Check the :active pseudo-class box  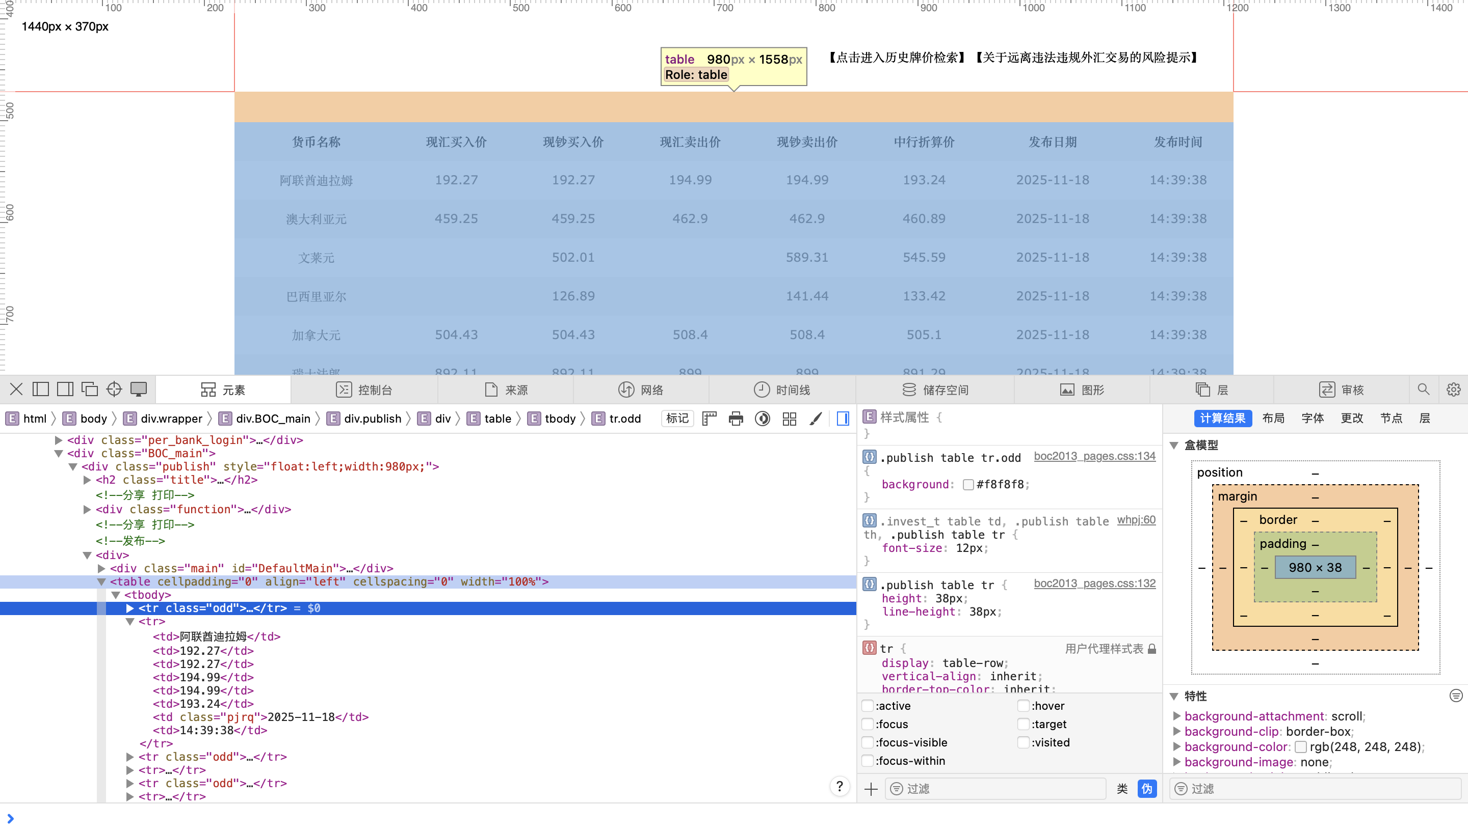pyautogui.click(x=868, y=706)
